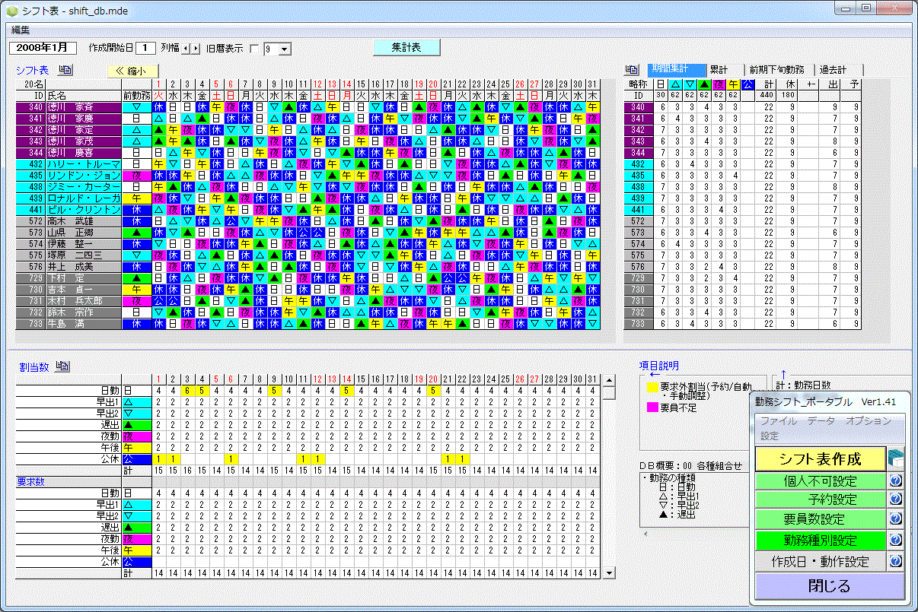
Task: Click the copy icon left of 期間集計 tab
Action: pos(632,70)
